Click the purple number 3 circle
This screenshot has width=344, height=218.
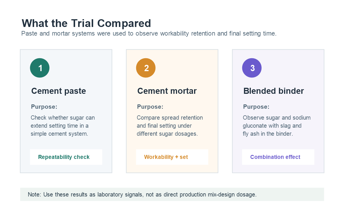252,68
